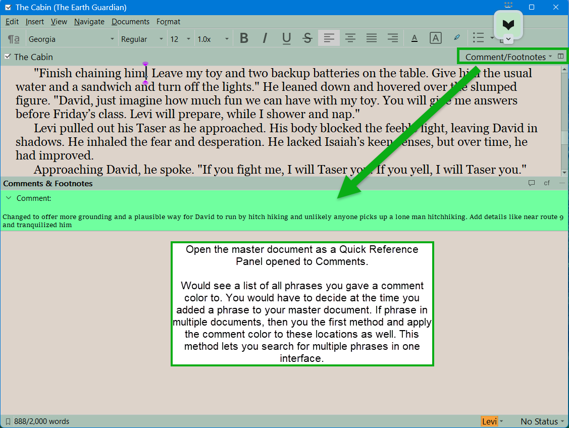
Task: Open the Georgia font family dropdown
Action: 71,39
